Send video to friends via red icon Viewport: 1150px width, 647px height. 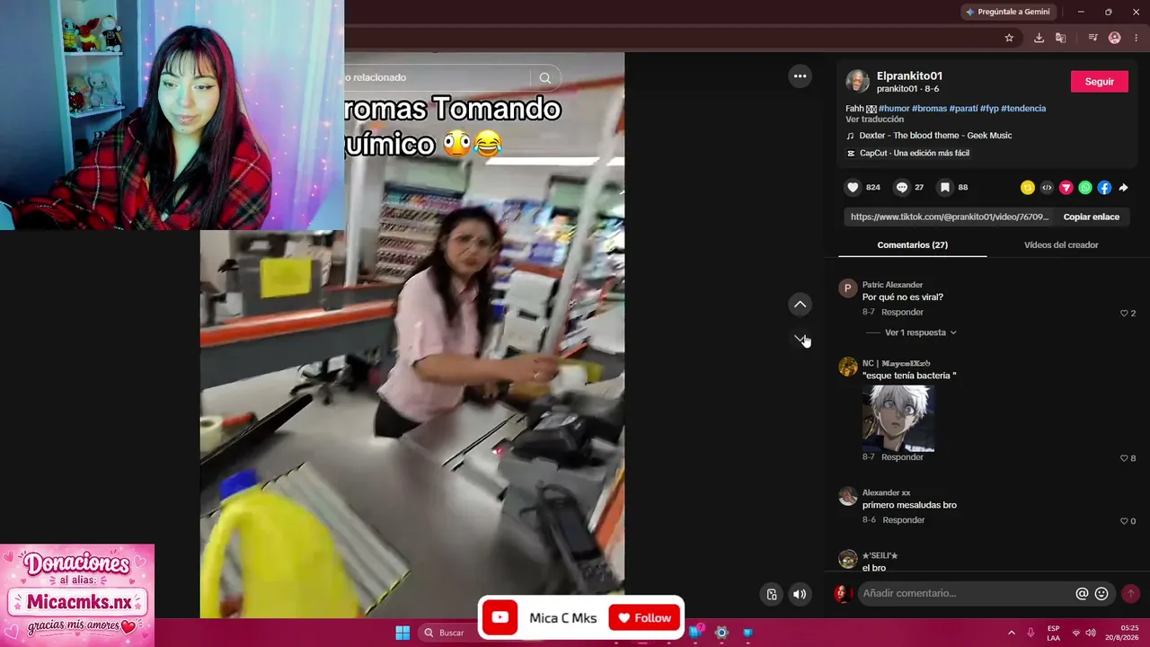tap(1066, 188)
